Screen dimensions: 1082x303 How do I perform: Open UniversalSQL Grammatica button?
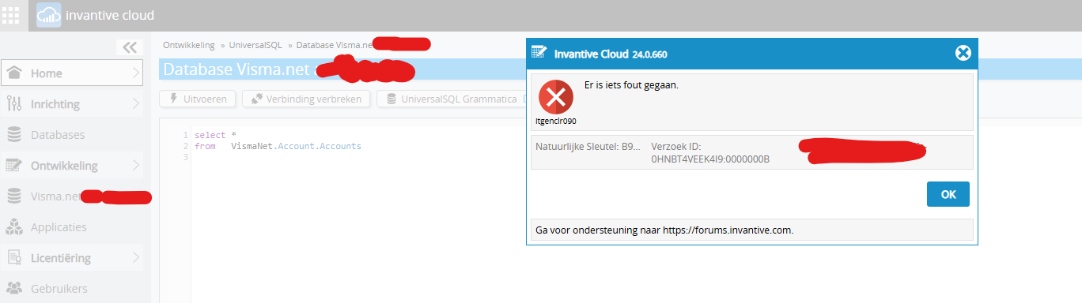pos(451,99)
